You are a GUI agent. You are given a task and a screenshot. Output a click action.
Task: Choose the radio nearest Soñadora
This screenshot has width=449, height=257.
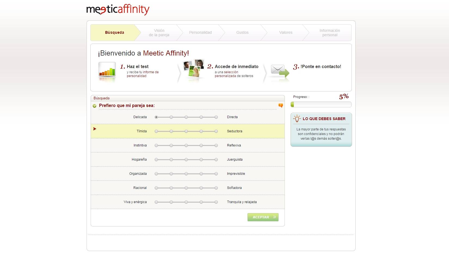point(216,188)
